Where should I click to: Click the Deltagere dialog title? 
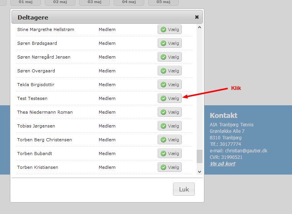pyautogui.click(x=33, y=17)
